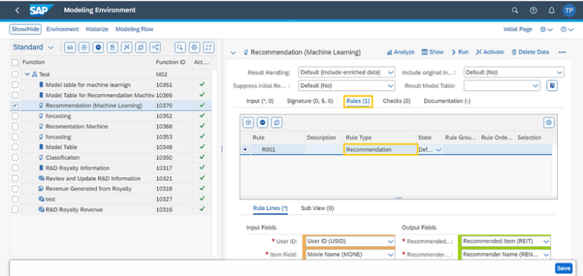The height and width of the screenshot is (276, 583).
Task: Open tree table settings gear
Action: [x=194, y=47]
